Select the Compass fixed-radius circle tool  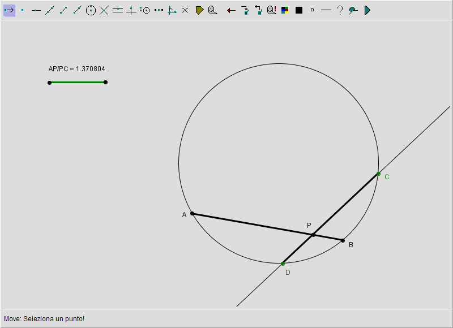pyautogui.click(x=145, y=10)
